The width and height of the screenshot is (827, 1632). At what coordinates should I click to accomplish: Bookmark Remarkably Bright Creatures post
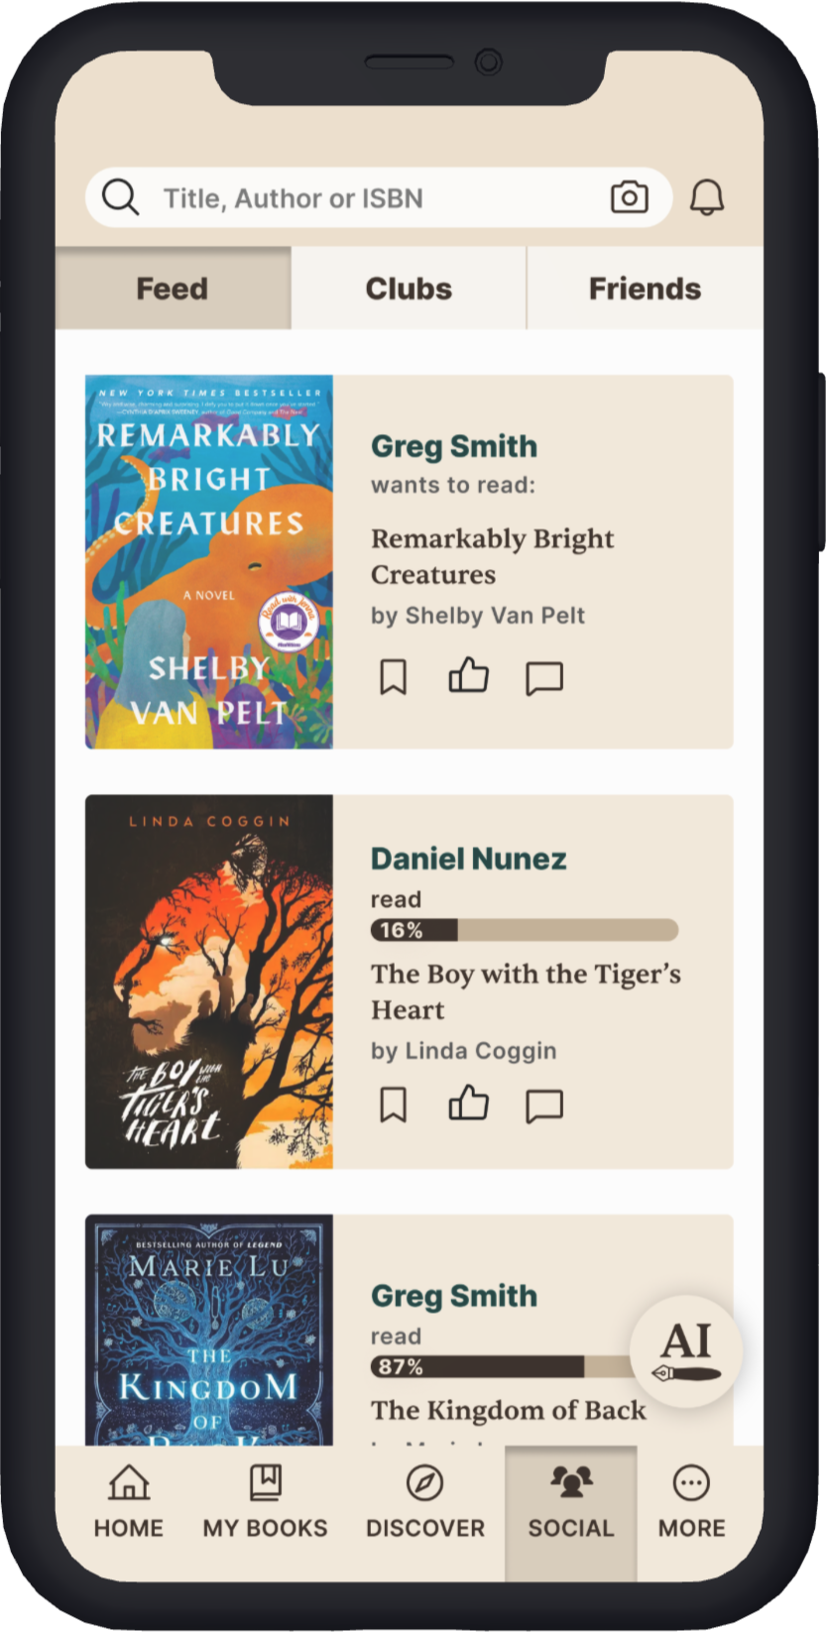pos(394,677)
